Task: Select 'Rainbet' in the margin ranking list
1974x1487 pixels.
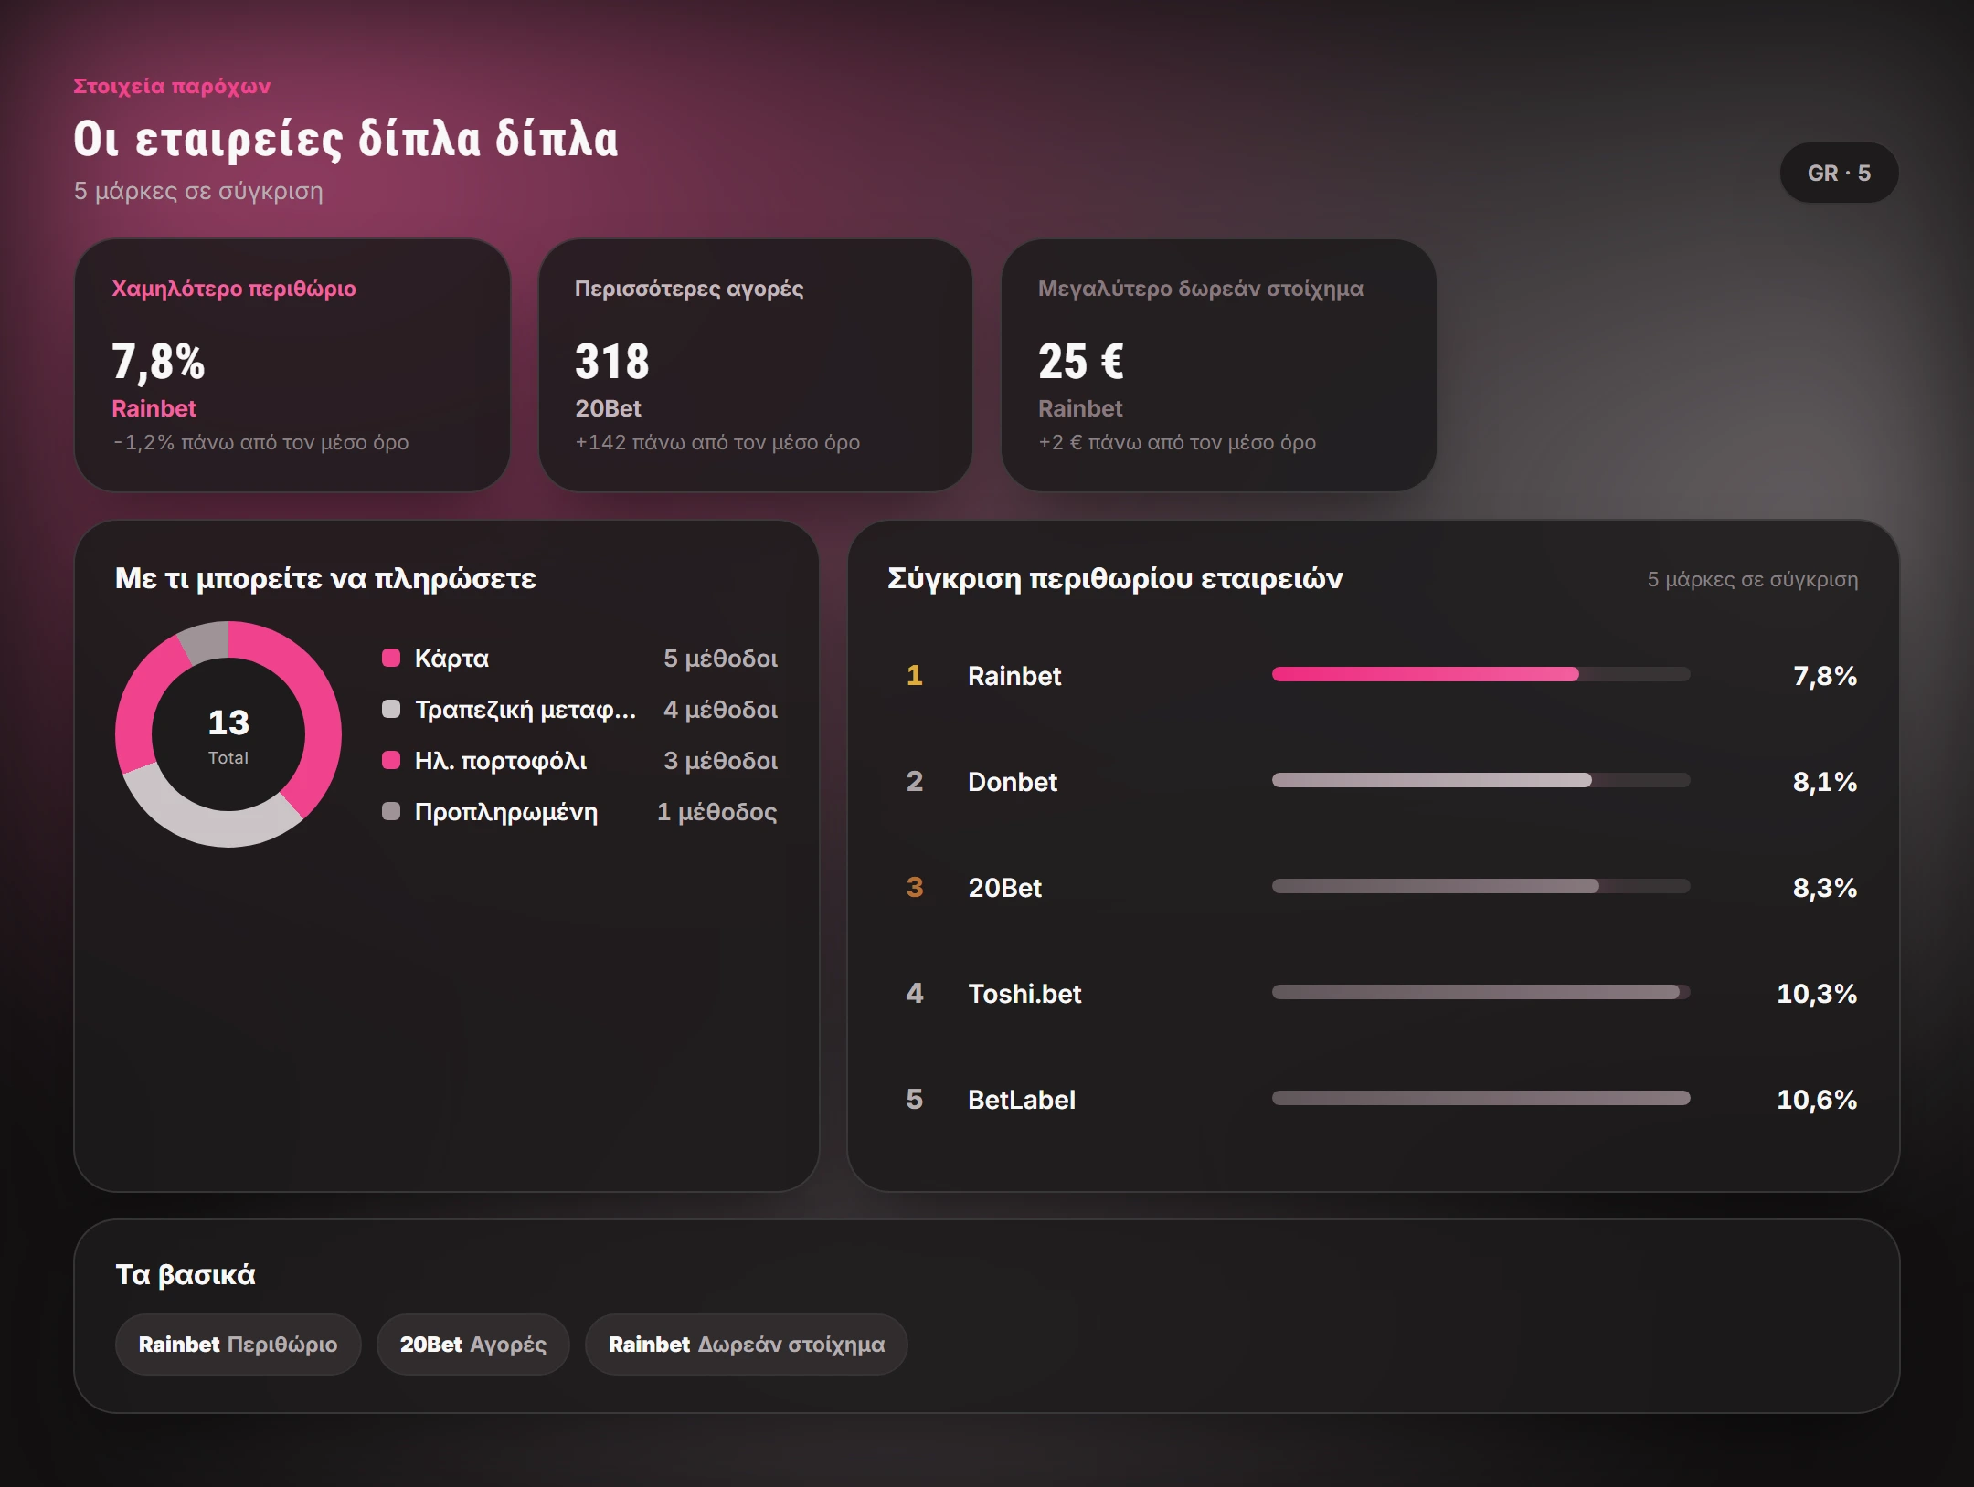Action: [1014, 676]
